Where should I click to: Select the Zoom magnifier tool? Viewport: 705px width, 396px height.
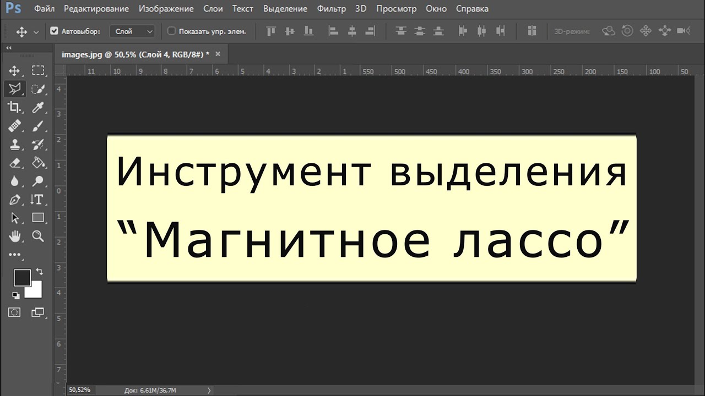38,237
